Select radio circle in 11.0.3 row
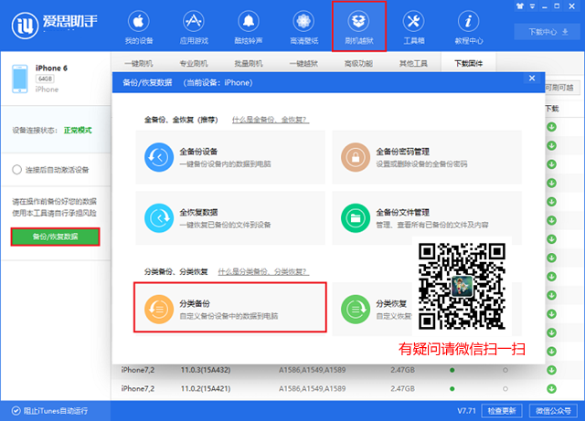The image size is (585, 421). [x=505, y=370]
